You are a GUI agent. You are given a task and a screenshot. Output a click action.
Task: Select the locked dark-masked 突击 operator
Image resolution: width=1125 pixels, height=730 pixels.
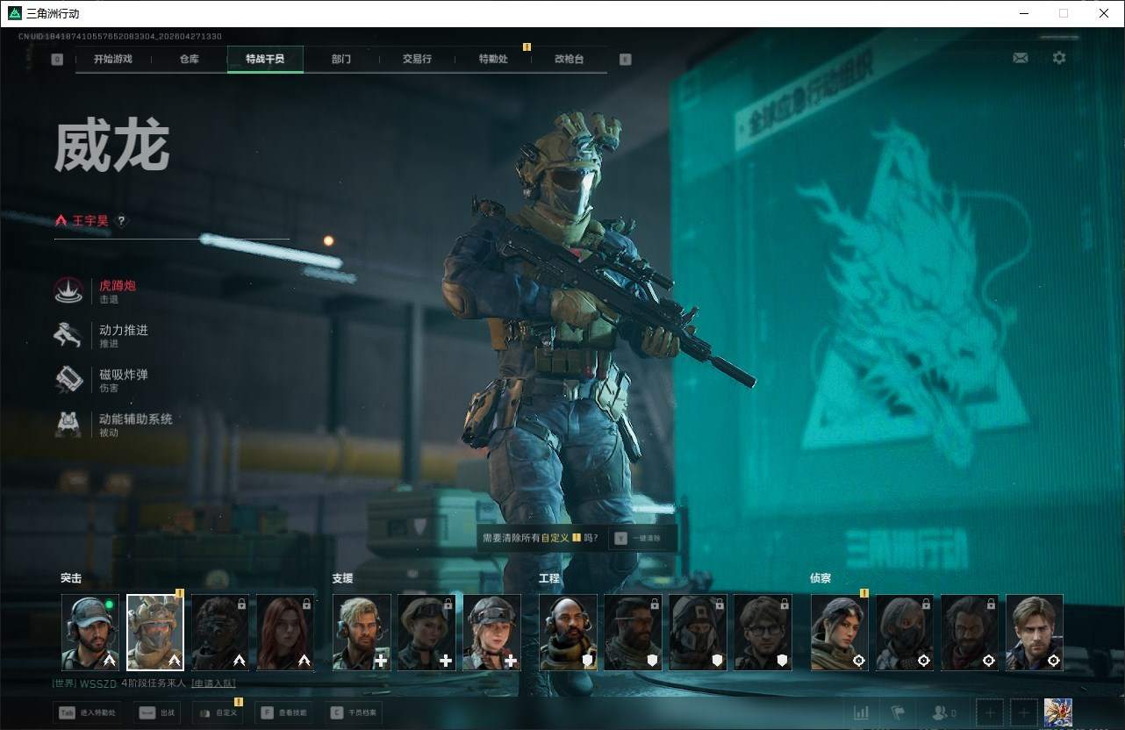point(220,633)
